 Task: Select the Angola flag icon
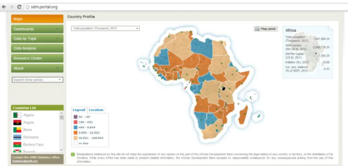[x=17, y=123]
